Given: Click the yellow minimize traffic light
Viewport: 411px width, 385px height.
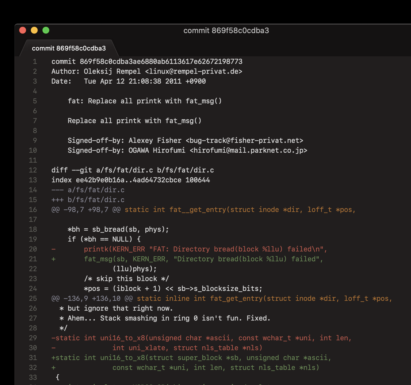Looking at the screenshot, I should click(x=34, y=30).
